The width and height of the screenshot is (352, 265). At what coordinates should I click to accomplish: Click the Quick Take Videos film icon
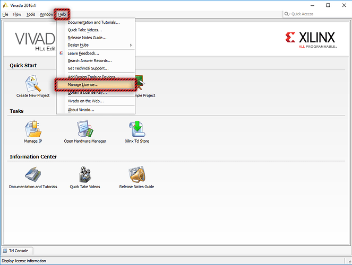click(85, 174)
